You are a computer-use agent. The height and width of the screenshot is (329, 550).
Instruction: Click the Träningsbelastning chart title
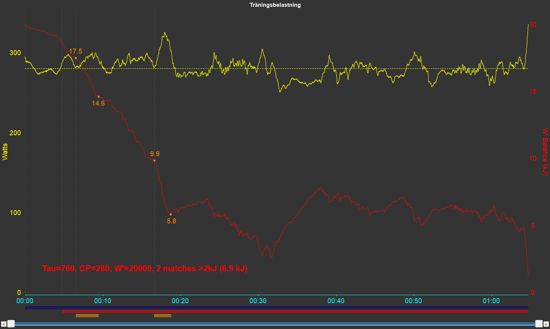tap(275, 5)
